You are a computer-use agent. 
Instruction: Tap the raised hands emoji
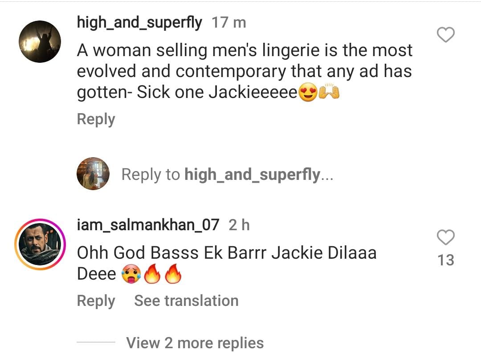[x=329, y=92]
